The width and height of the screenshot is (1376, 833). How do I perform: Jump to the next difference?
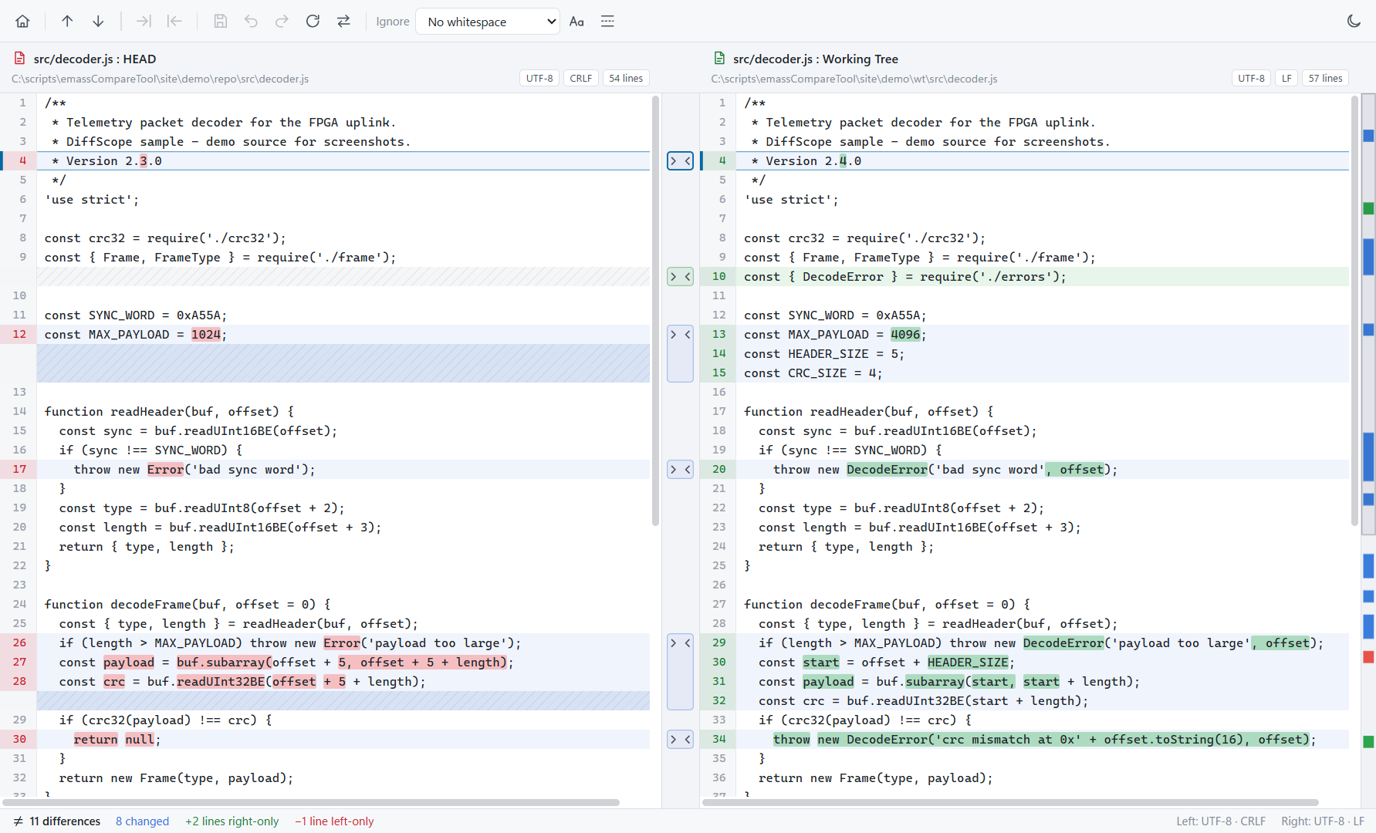tap(98, 22)
